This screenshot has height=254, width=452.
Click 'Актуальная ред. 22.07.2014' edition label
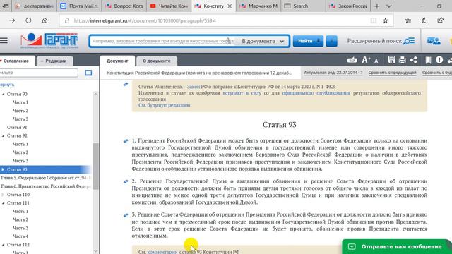[333, 73]
